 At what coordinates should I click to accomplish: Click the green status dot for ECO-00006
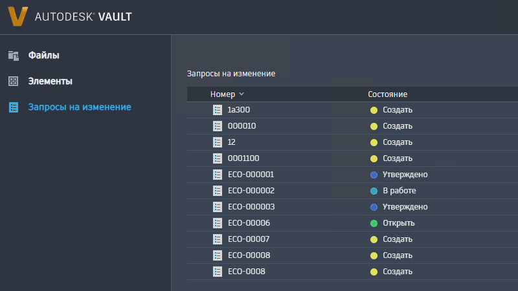click(x=374, y=223)
